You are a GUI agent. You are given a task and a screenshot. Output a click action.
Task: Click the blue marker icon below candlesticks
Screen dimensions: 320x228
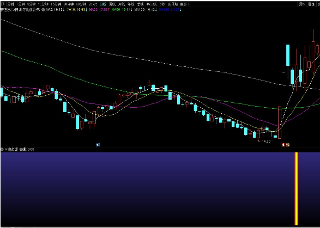(98, 145)
